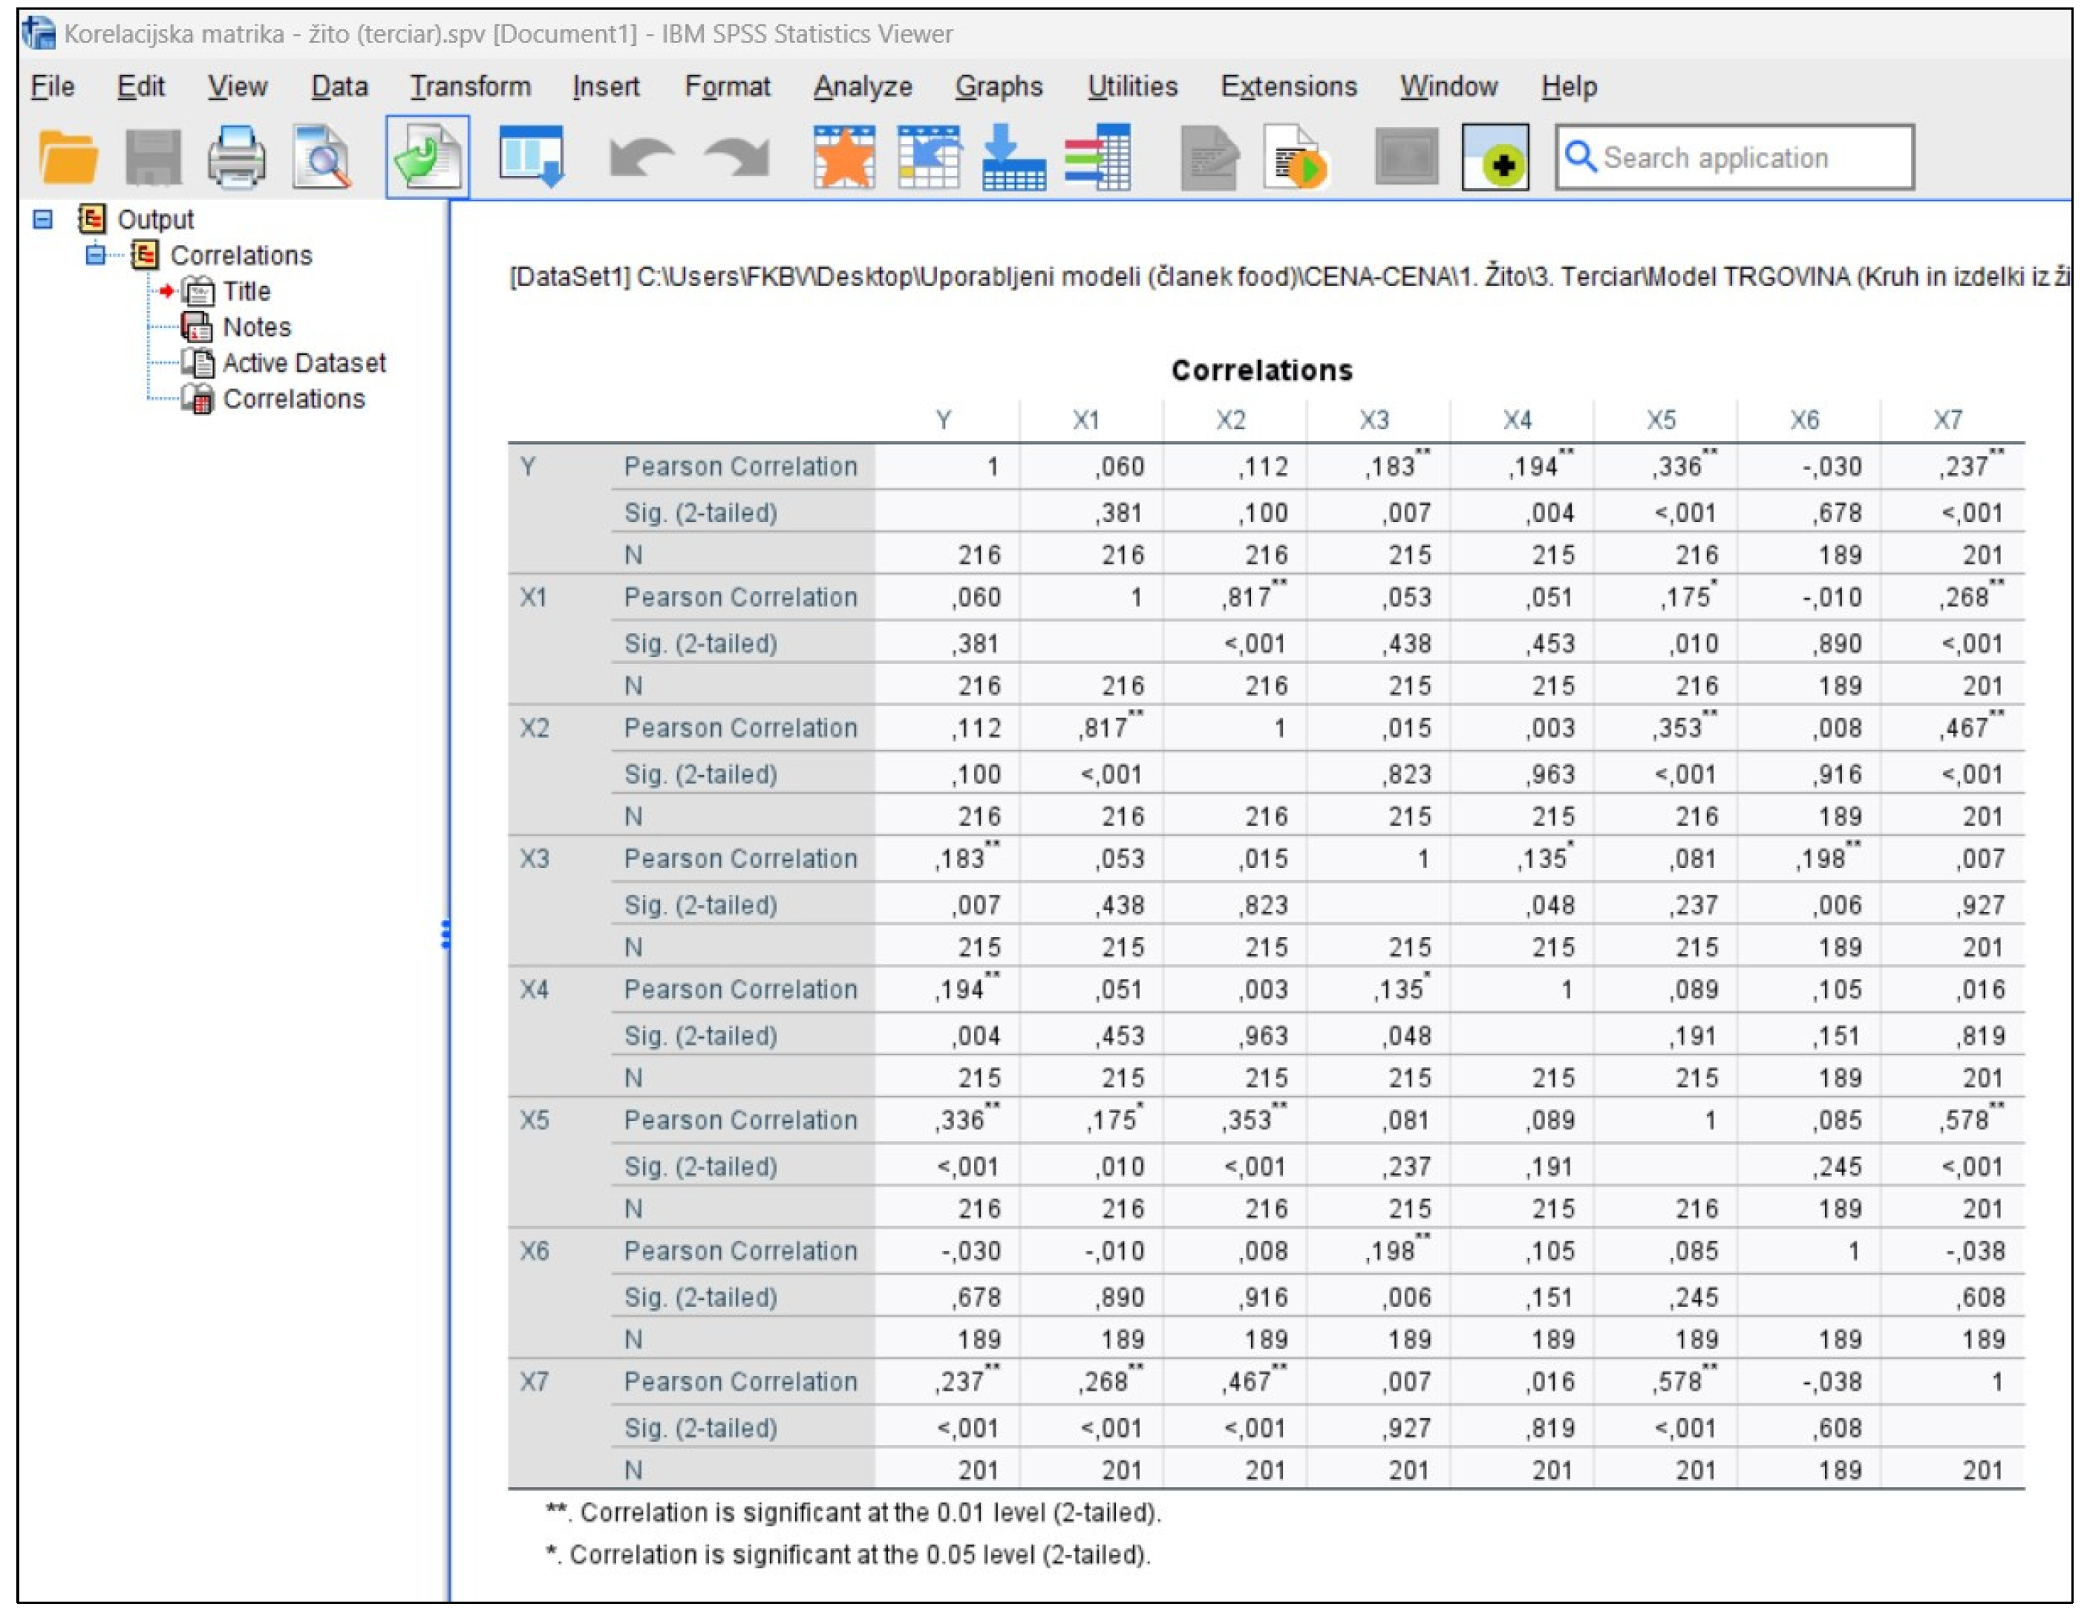Viewport: 2087px width, 1615px height.
Task: Click the Go to Case icon
Action: point(928,157)
